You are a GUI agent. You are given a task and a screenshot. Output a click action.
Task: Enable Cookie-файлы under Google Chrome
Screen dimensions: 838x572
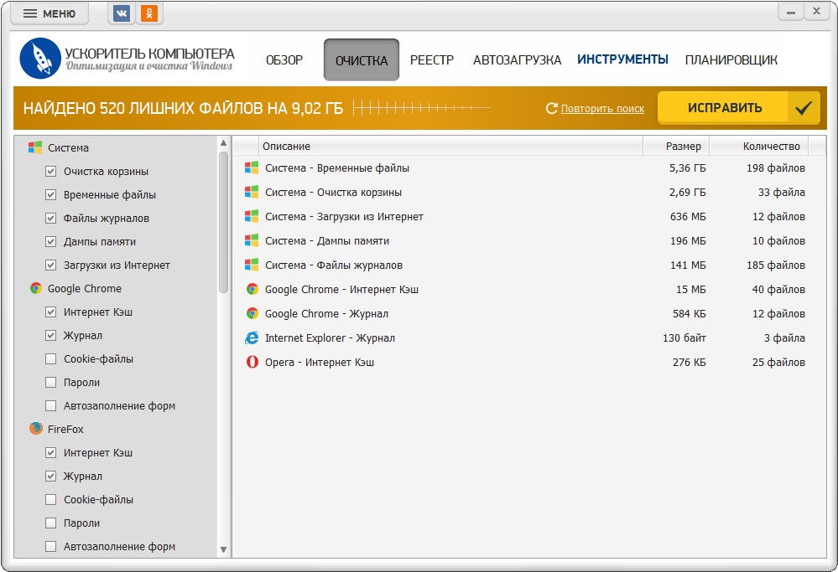point(50,358)
